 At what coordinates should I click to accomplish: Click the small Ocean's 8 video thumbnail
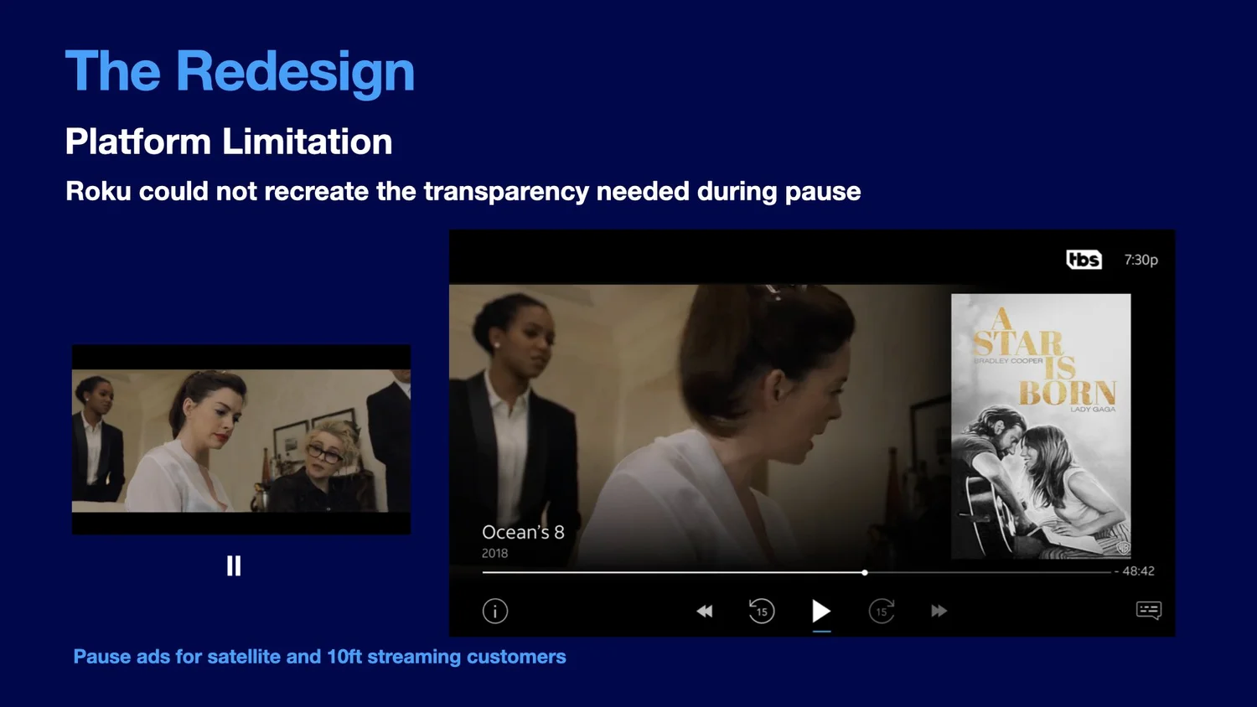[x=241, y=440]
